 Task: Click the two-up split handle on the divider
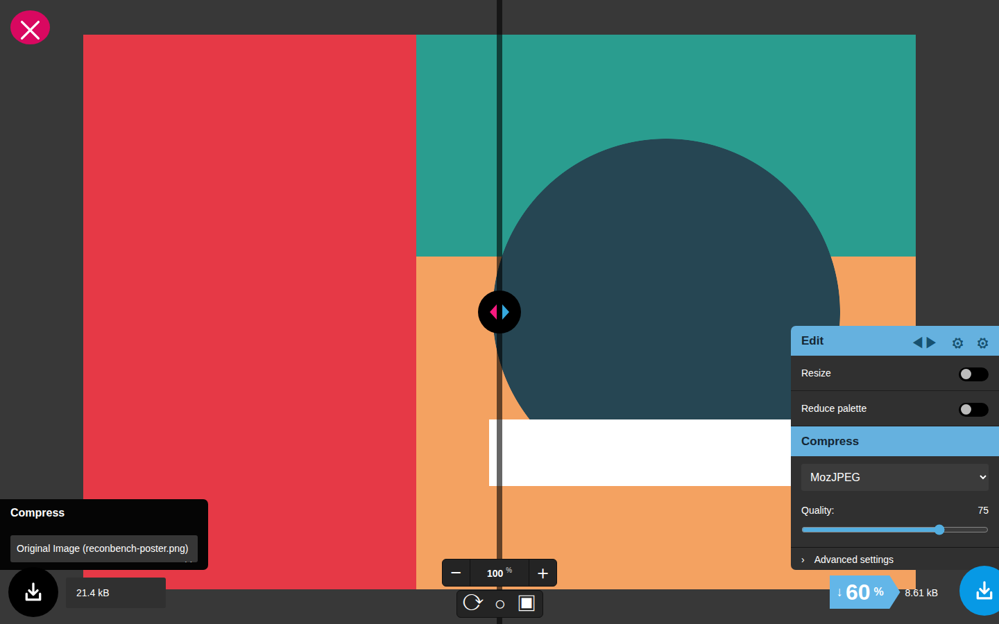tap(499, 312)
